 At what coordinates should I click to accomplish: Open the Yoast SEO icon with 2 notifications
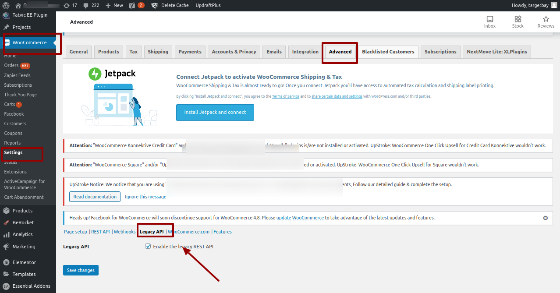pyautogui.click(x=137, y=5)
